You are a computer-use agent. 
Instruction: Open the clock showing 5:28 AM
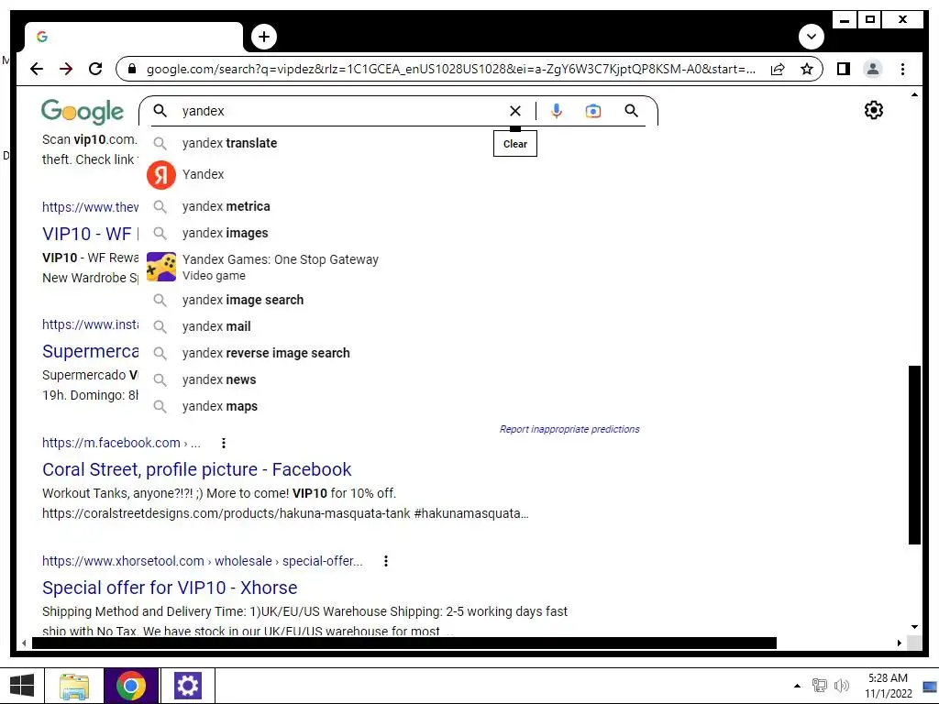[888, 686]
